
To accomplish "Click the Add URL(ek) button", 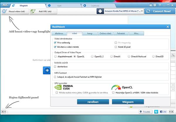I will point(43,11).
